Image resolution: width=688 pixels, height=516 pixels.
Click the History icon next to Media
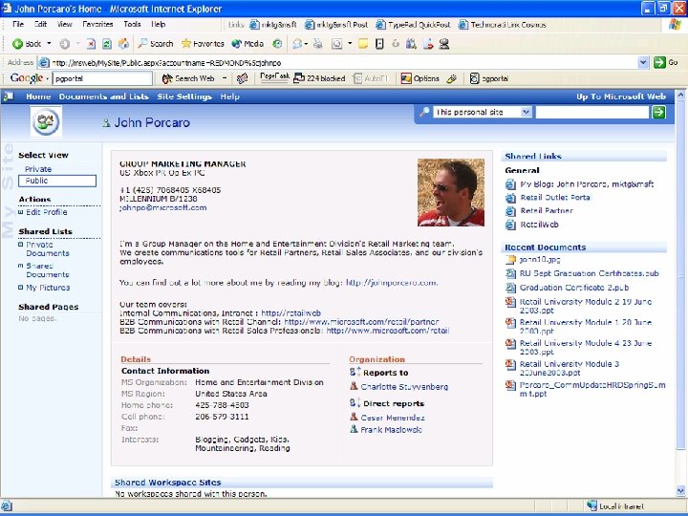pyautogui.click(x=277, y=43)
